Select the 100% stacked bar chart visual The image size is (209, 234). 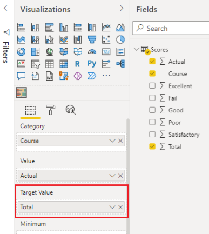coord(78,28)
